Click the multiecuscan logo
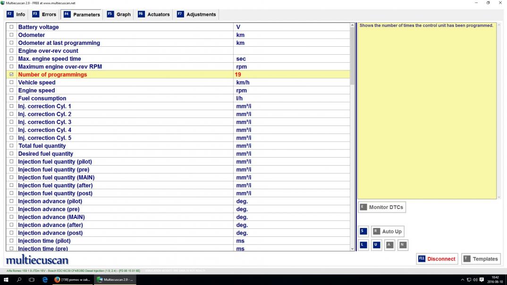The width and height of the screenshot is (507, 285). click(37, 260)
